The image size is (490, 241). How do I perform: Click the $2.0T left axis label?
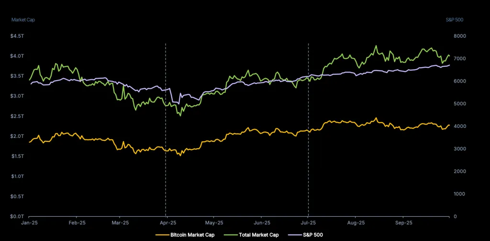coord(18,136)
